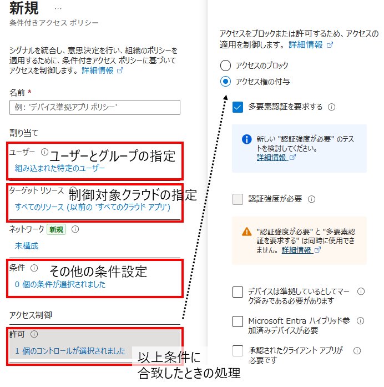Viewport: 384px width, 387px height.
Task: Click the info icon beside 条件 label
Action: tap(34, 268)
